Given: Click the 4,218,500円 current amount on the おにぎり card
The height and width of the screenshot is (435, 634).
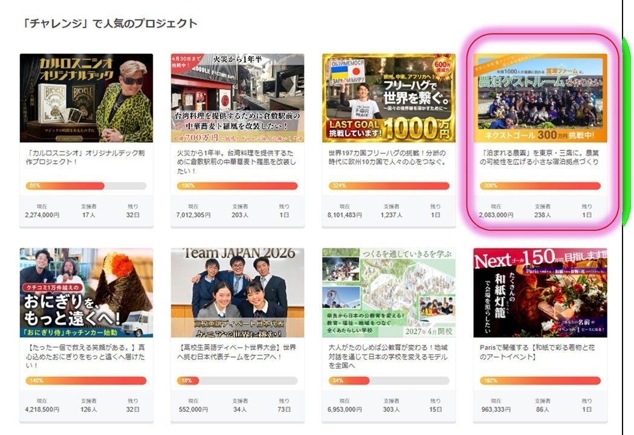Looking at the screenshot, I should 42,409.
